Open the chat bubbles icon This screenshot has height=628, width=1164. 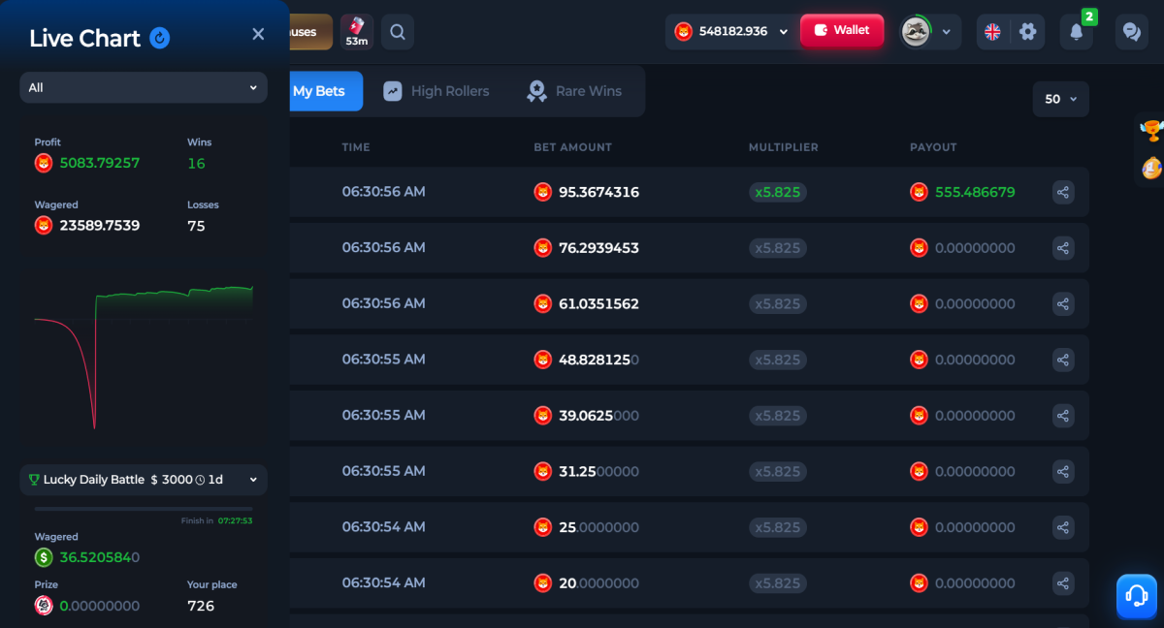[x=1131, y=32]
